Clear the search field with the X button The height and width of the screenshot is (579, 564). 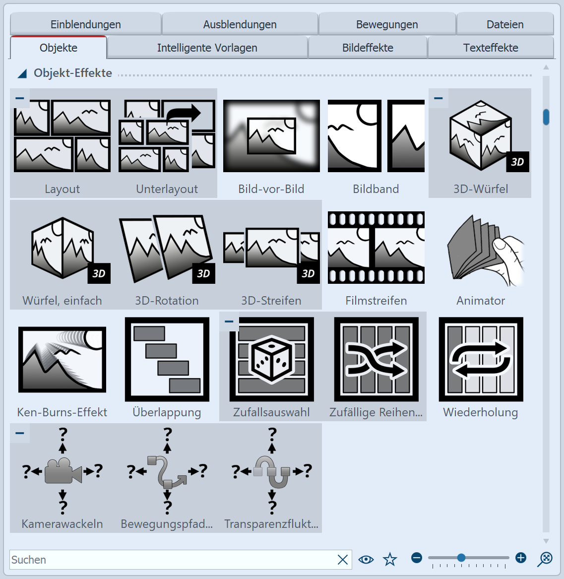point(343,559)
